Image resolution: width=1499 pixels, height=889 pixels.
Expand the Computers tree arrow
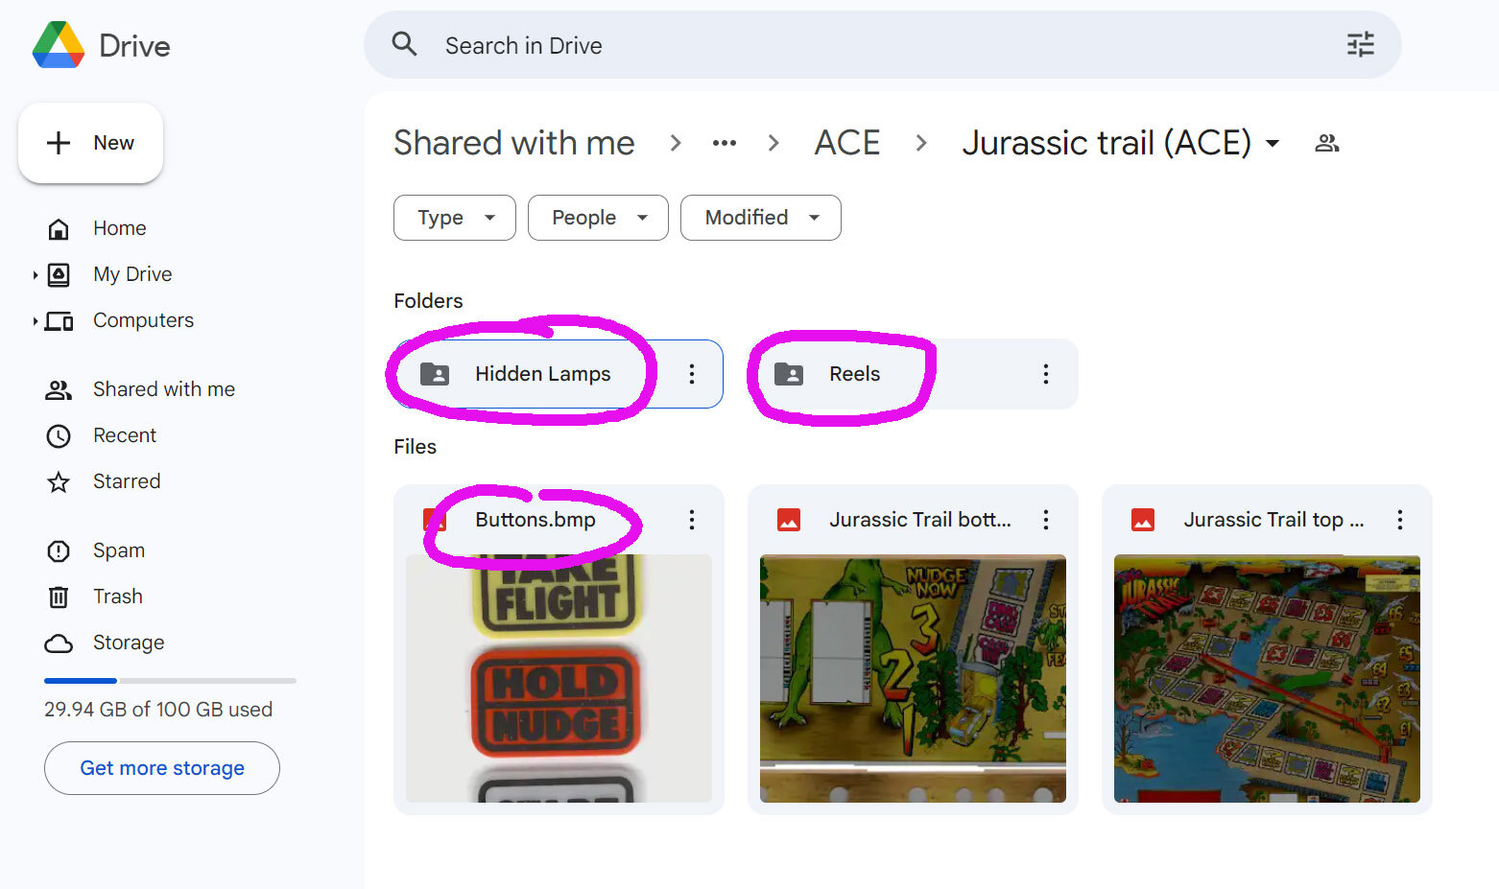pos(36,321)
